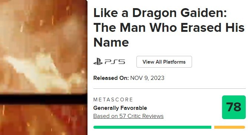Open the Based on 57 Critic Reviews link
This screenshot has height=135, width=248.
128,116
